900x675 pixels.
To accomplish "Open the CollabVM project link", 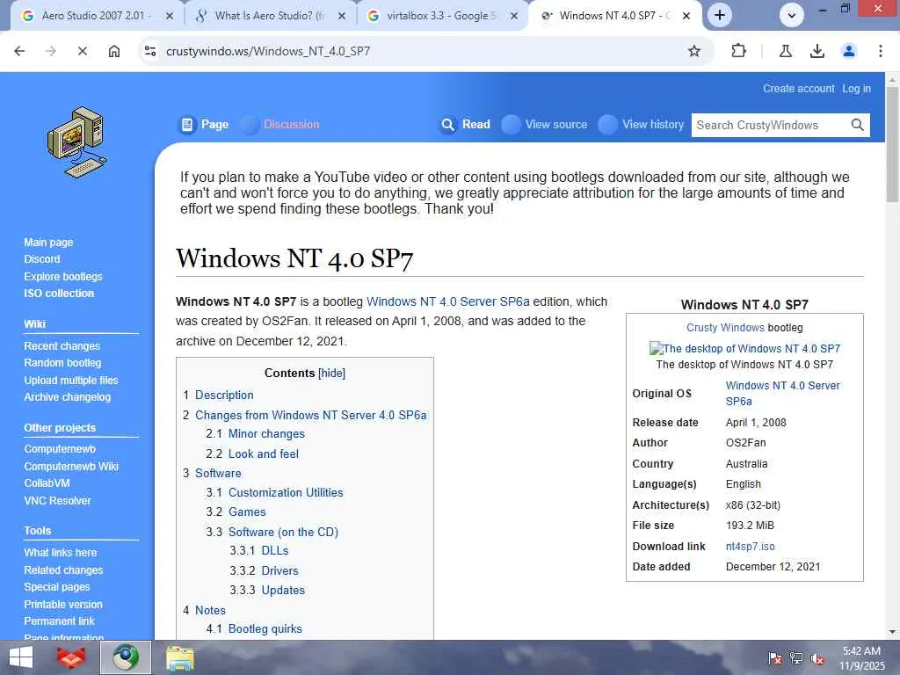I will click(x=47, y=483).
